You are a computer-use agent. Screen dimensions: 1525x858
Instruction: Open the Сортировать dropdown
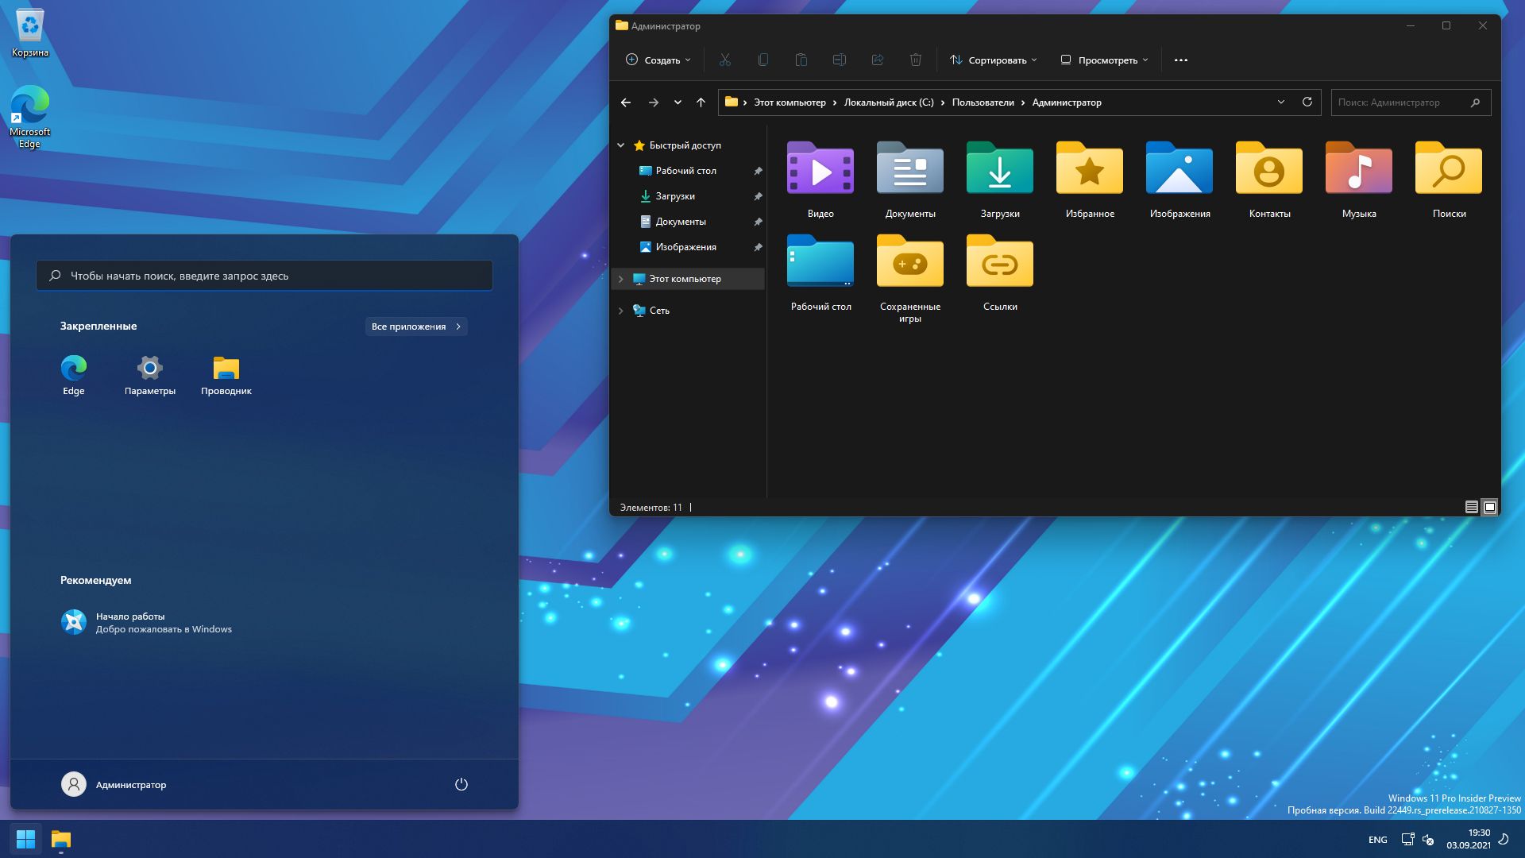coord(993,60)
